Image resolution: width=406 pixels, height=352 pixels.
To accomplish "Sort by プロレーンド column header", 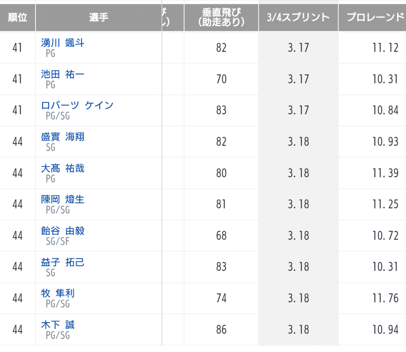I will tap(375, 18).
